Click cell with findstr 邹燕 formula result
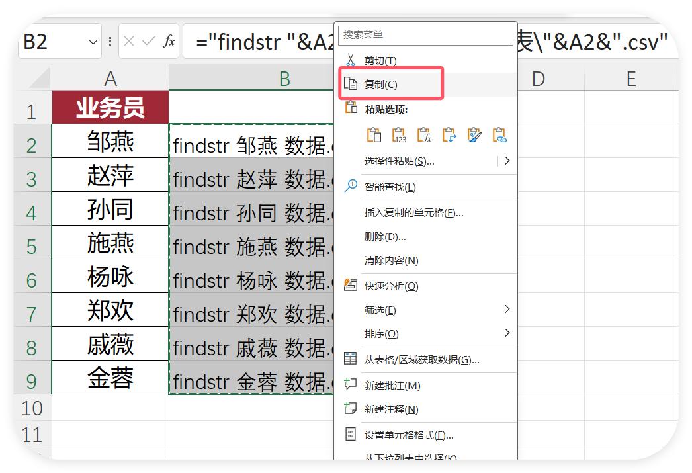 click(251, 141)
